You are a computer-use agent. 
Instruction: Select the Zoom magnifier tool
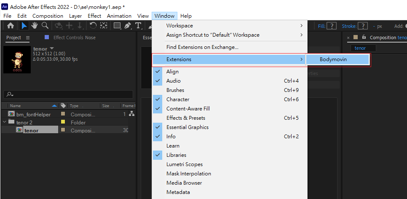click(x=45, y=26)
